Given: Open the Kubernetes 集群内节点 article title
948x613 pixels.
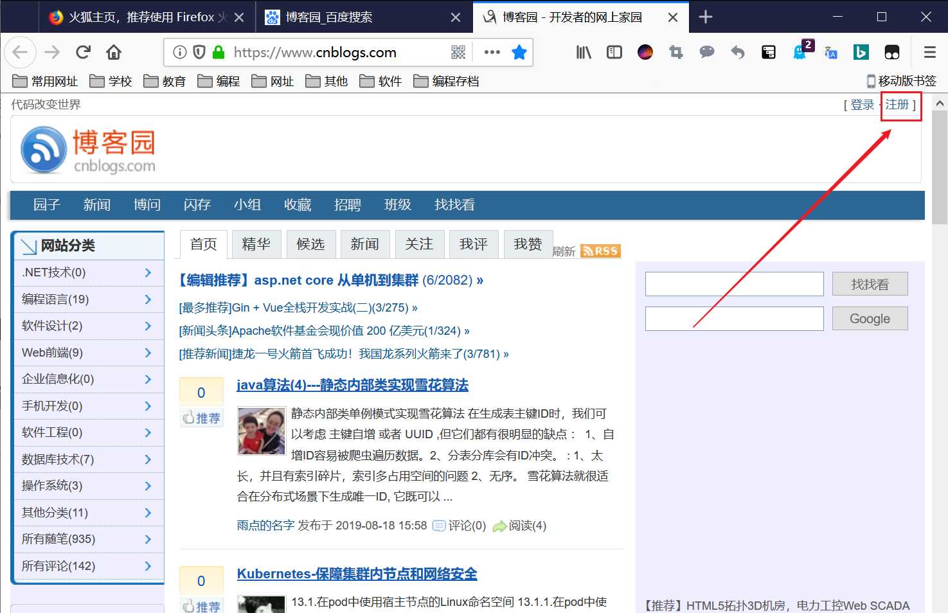Looking at the screenshot, I should coord(357,574).
